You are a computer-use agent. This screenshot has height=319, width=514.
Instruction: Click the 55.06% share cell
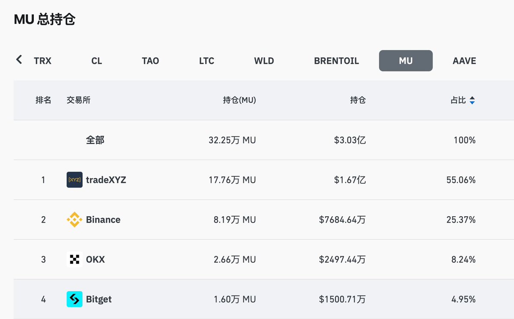click(x=461, y=180)
